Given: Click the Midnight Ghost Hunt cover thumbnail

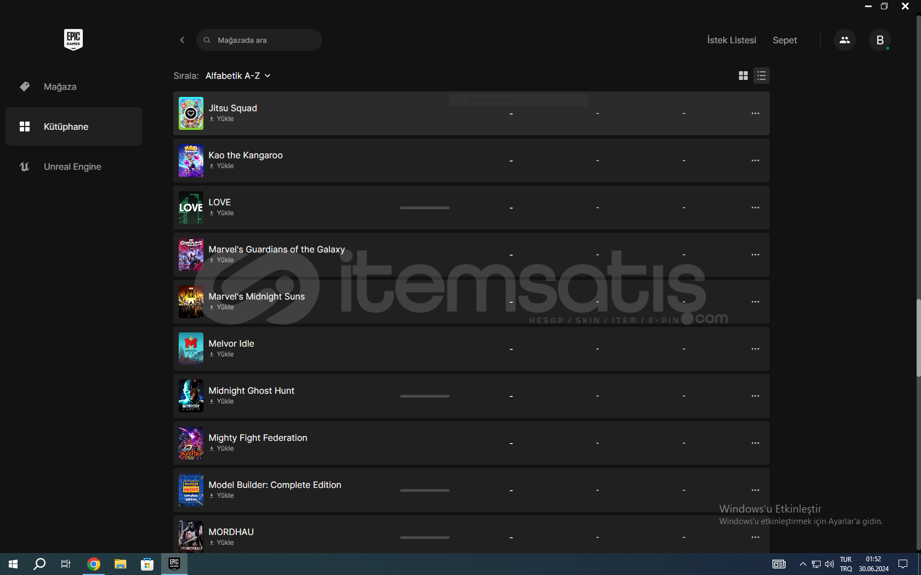Looking at the screenshot, I should (191, 396).
